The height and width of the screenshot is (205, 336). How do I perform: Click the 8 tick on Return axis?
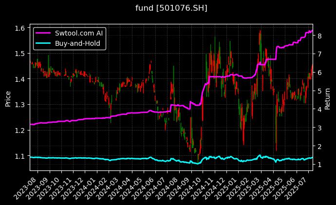coord(318,36)
